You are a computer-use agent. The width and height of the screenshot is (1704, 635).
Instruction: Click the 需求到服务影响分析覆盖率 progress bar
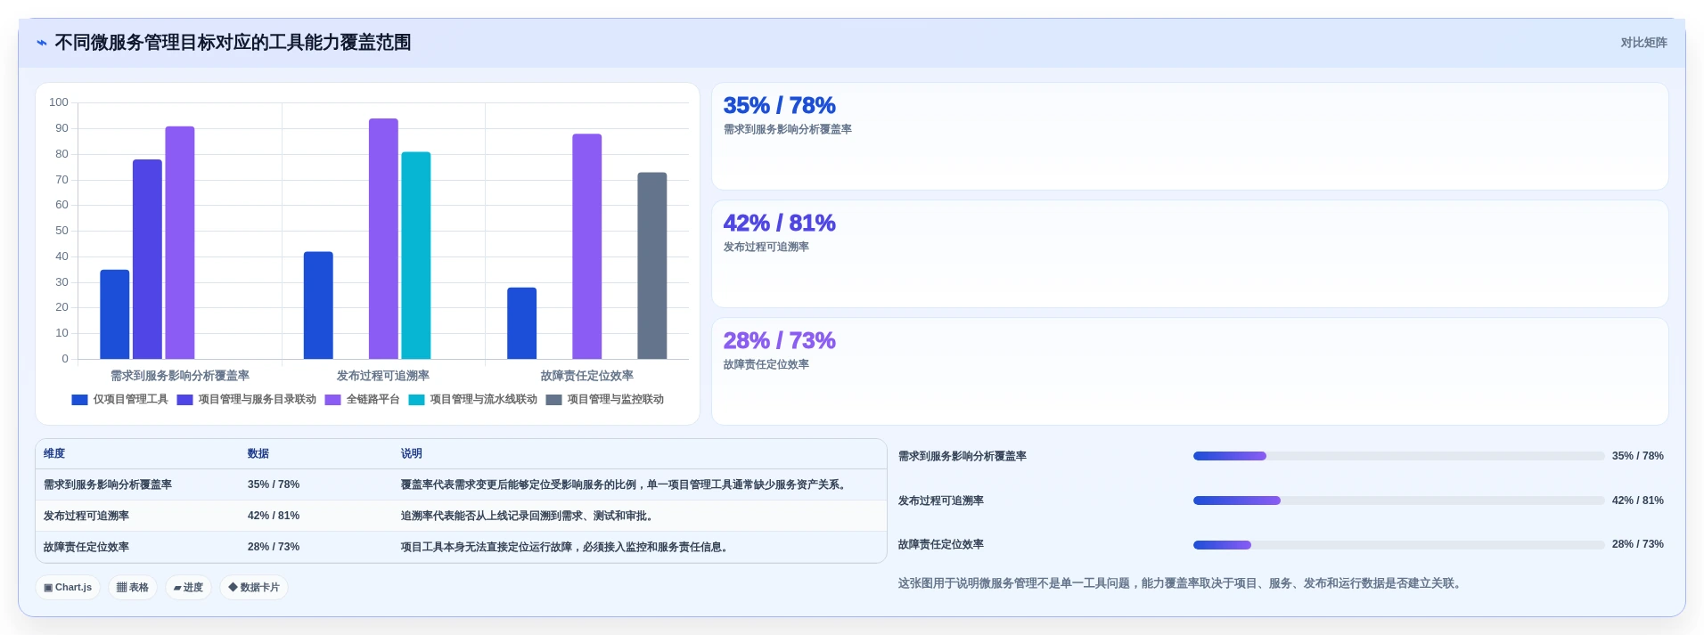click(1398, 456)
